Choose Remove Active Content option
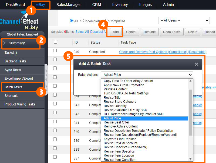Image resolution: width=216 pixels, height=163 pixels. click(145, 126)
